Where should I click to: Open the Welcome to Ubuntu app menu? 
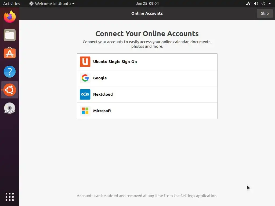tap(52, 3)
